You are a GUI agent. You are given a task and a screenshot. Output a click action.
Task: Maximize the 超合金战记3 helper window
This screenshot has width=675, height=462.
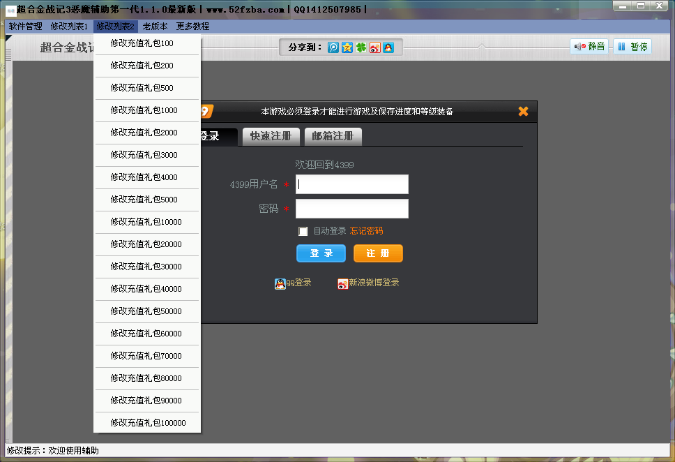pos(641,6)
